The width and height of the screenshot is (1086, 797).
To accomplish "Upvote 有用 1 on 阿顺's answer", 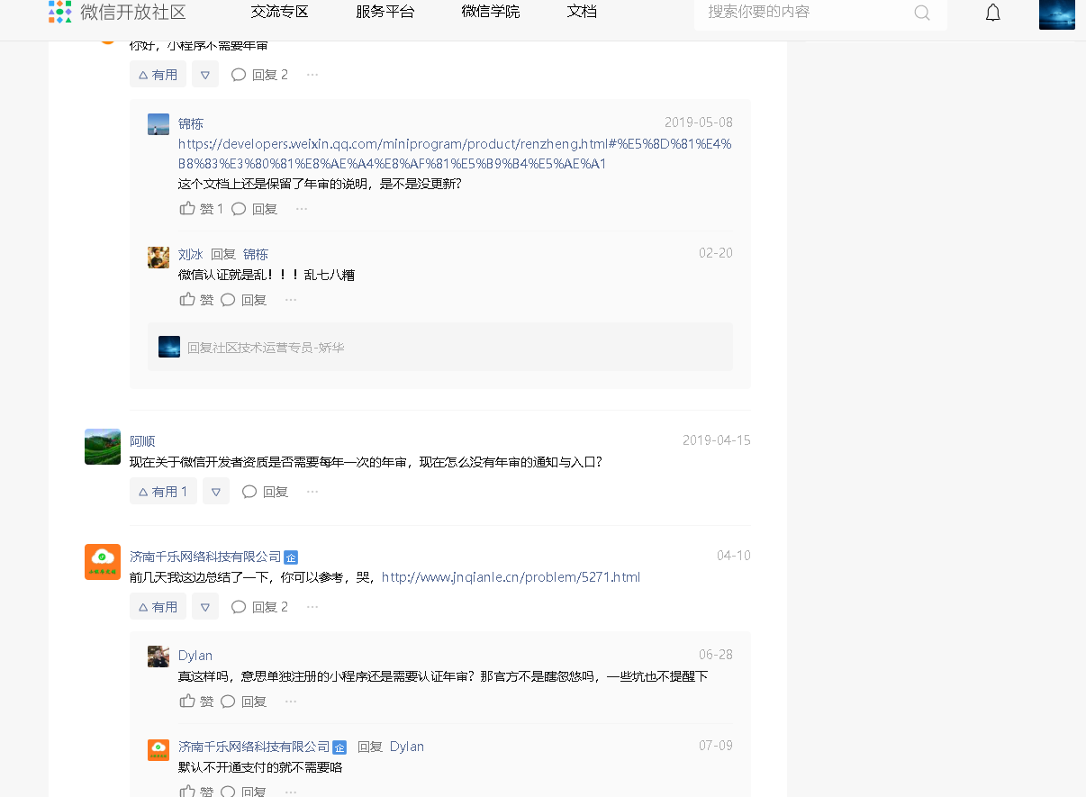I will pyautogui.click(x=163, y=492).
